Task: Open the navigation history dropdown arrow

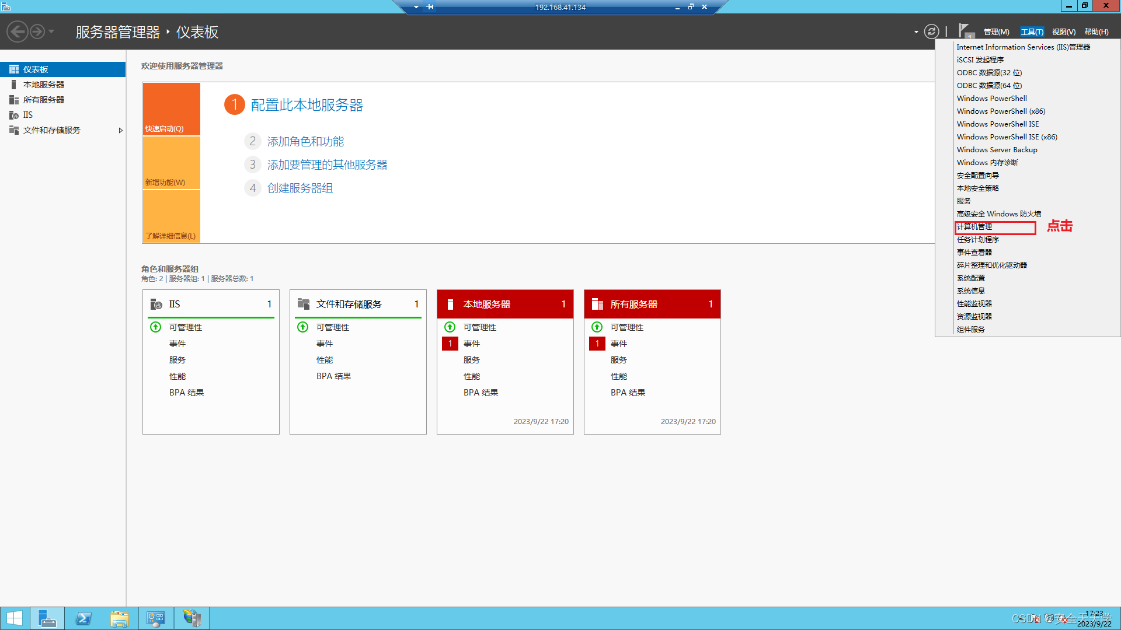Action: click(x=51, y=32)
